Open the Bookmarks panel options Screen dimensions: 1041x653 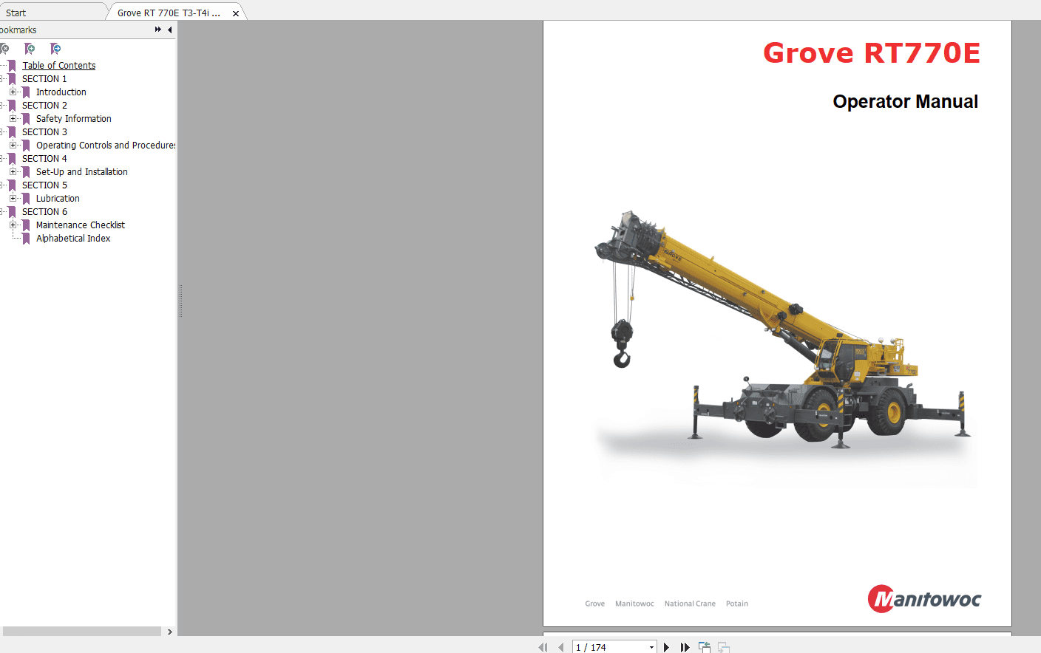tap(157, 30)
